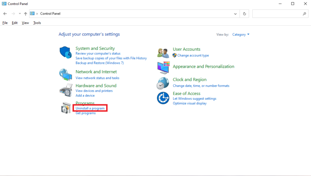Open the Tools menu
Image resolution: width=311 pixels, height=176 pixels.
pos(37,23)
